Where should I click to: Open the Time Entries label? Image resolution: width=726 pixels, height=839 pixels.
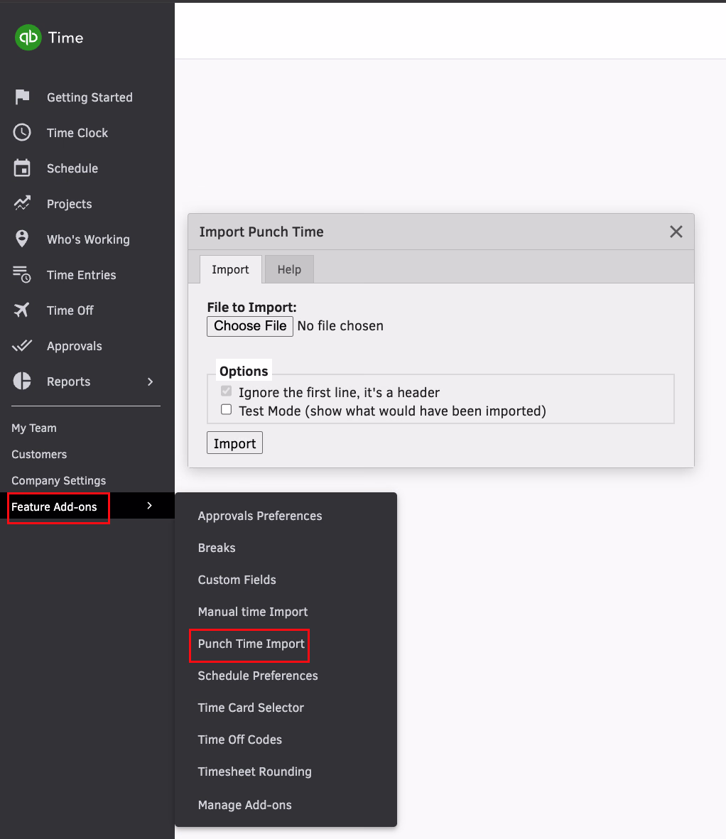tap(81, 275)
